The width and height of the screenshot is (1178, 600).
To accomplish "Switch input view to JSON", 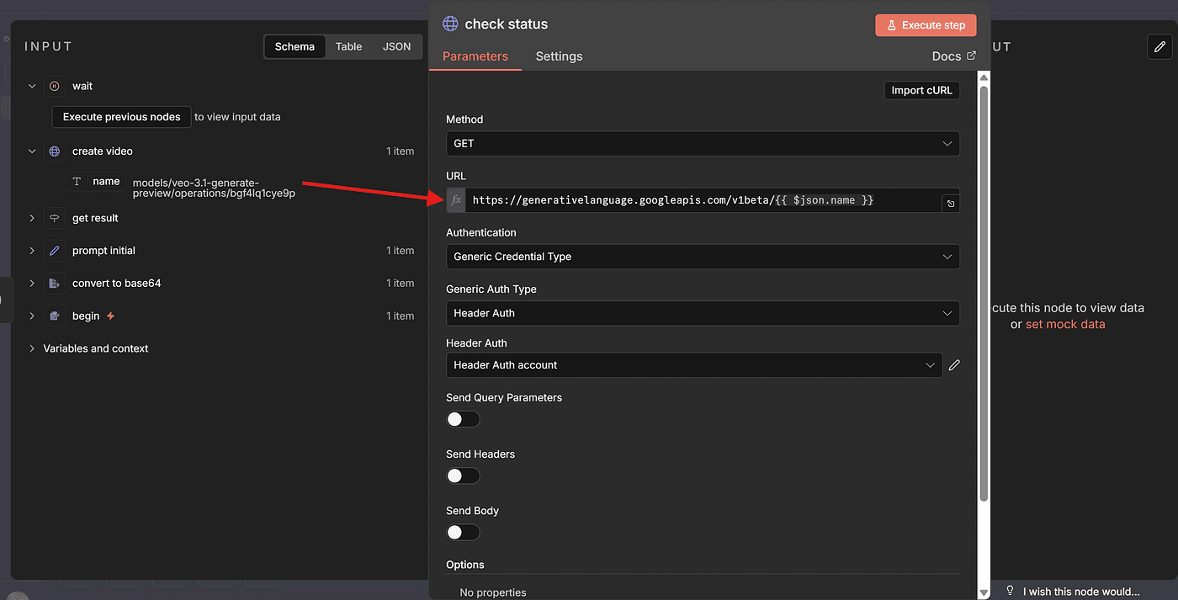I will (396, 46).
